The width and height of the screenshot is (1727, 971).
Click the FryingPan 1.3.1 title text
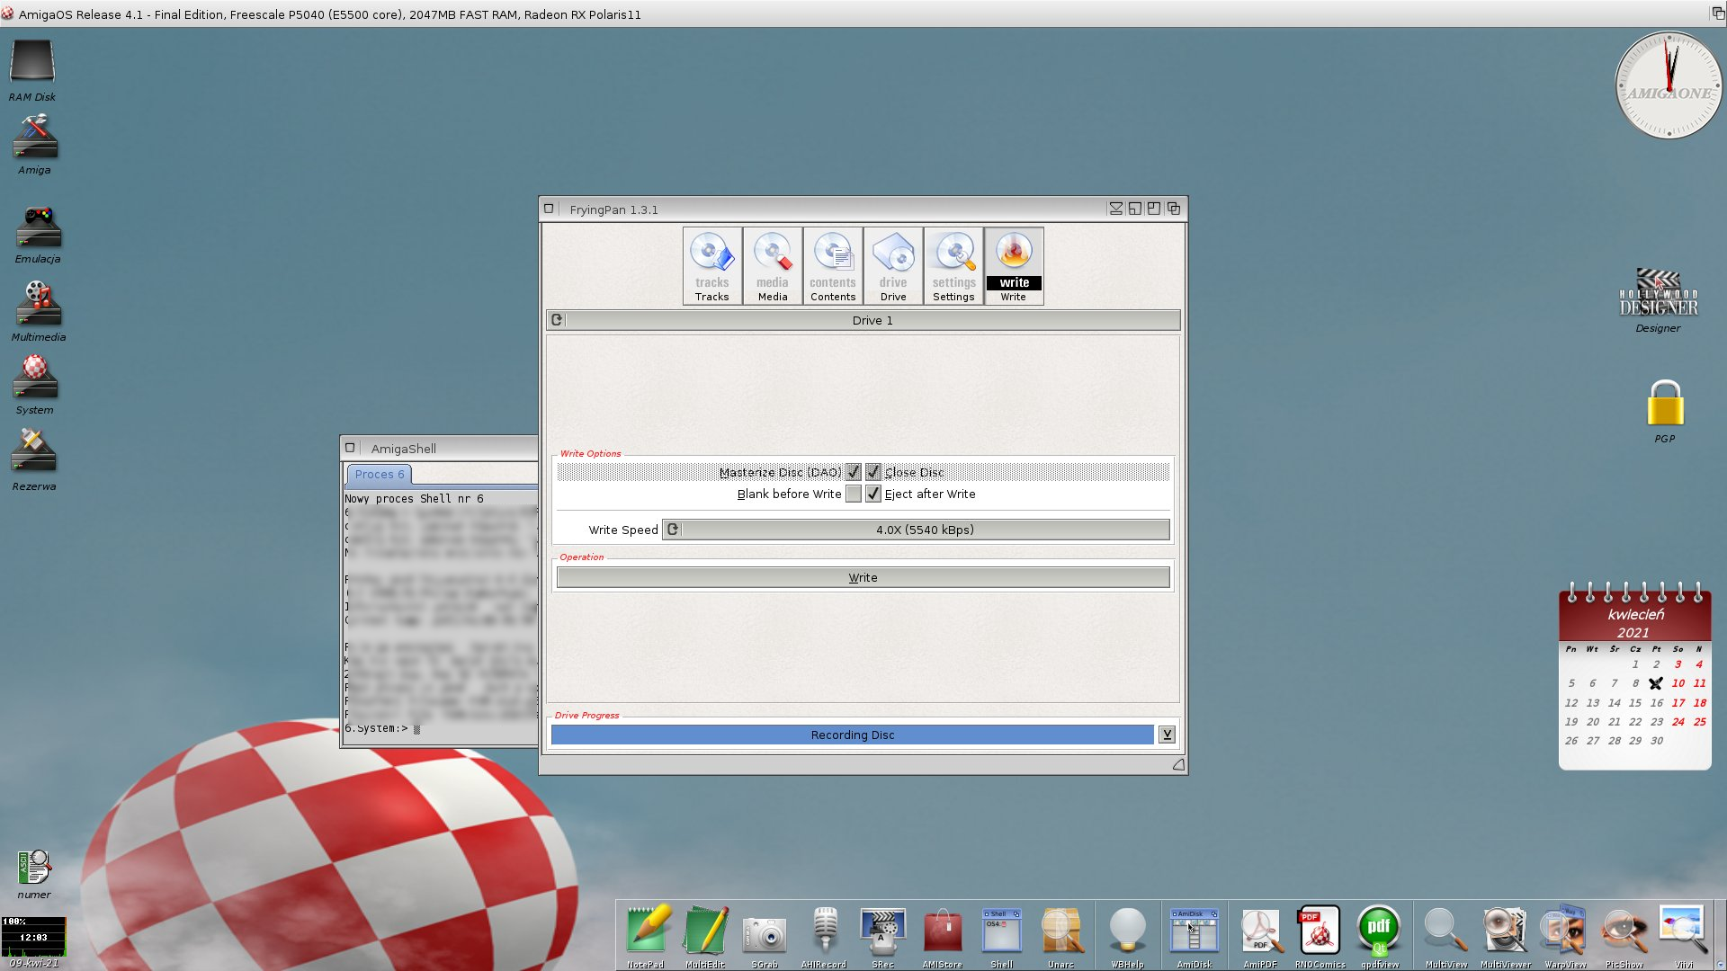click(x=613, y=209)
